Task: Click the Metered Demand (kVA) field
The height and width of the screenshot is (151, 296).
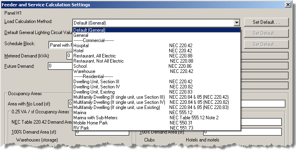Action: pos(70,55)
